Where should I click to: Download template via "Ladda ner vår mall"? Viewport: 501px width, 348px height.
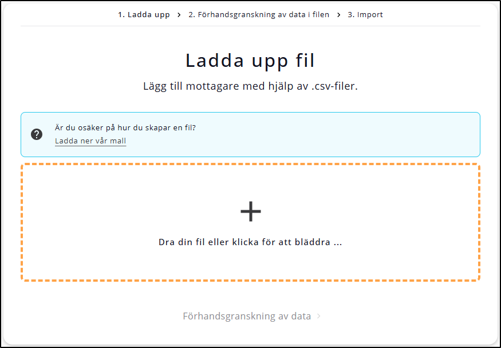click(90, 141)
